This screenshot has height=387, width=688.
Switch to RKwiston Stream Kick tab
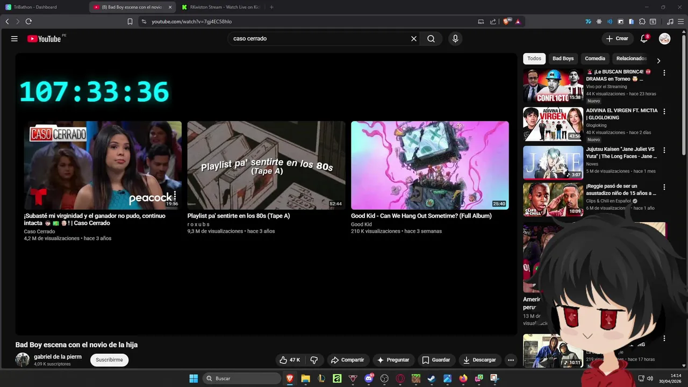click(x=220, y=7)
